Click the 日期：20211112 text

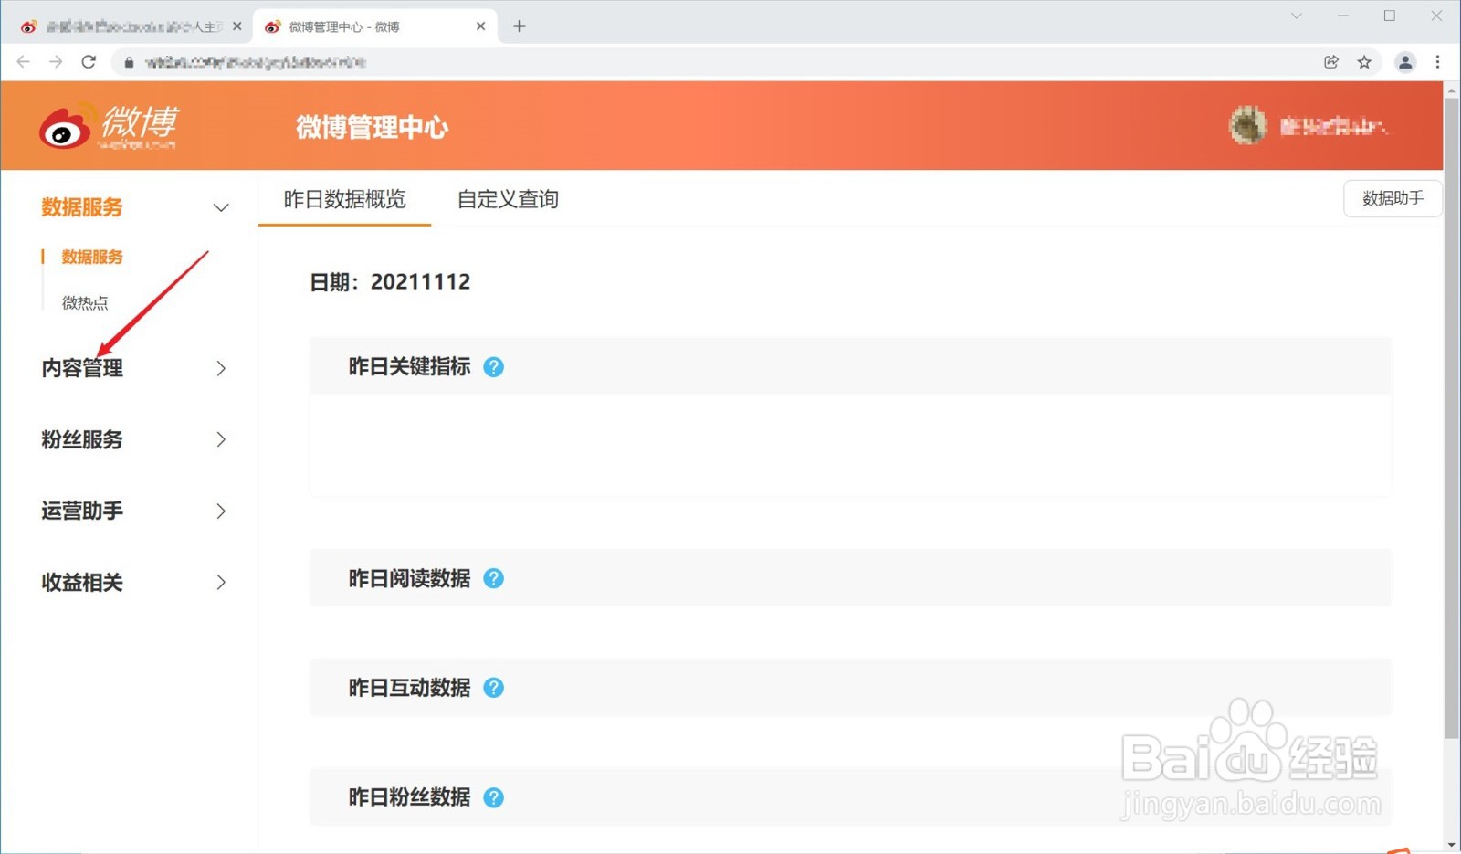(x=390, y=281)
